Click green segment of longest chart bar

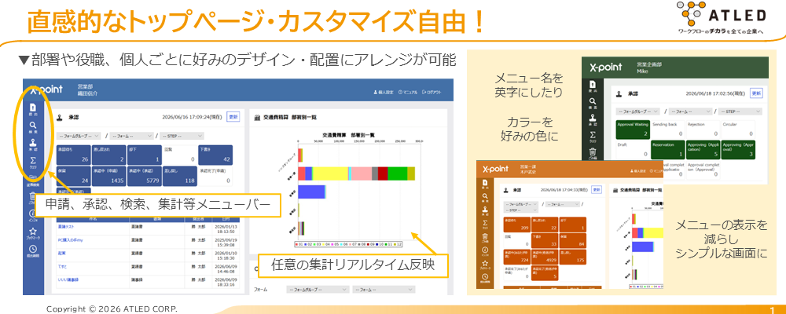pyautogui.click(x=397, y=173)
